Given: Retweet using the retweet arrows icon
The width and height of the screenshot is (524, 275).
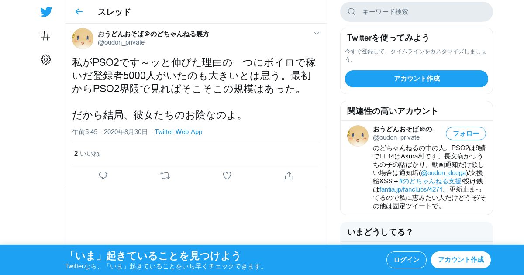Looking at the screenshot, I should pos(165,175).
